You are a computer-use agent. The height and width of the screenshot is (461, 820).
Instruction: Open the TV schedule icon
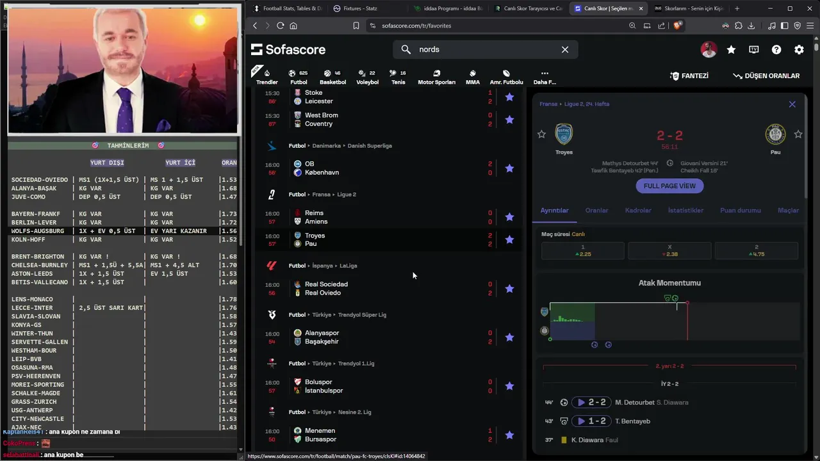[753, 49]
